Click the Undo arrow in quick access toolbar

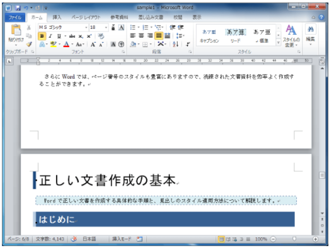26,8
